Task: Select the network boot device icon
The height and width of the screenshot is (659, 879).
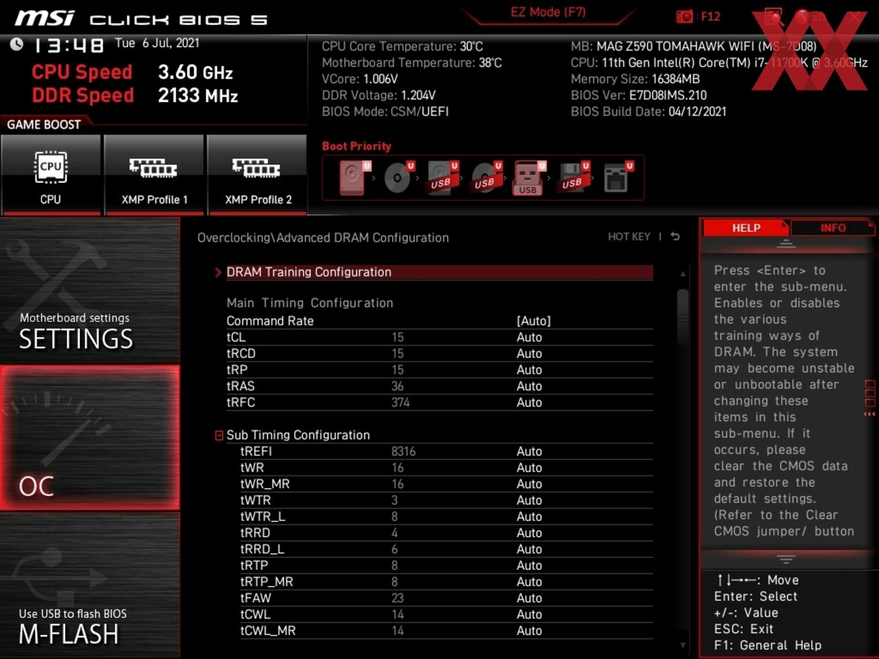Action: click(x=618, y=177)
